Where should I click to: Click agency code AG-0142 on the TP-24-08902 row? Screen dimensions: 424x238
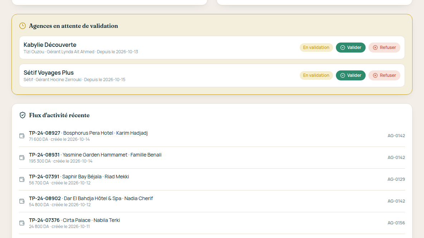pos(396,201)
